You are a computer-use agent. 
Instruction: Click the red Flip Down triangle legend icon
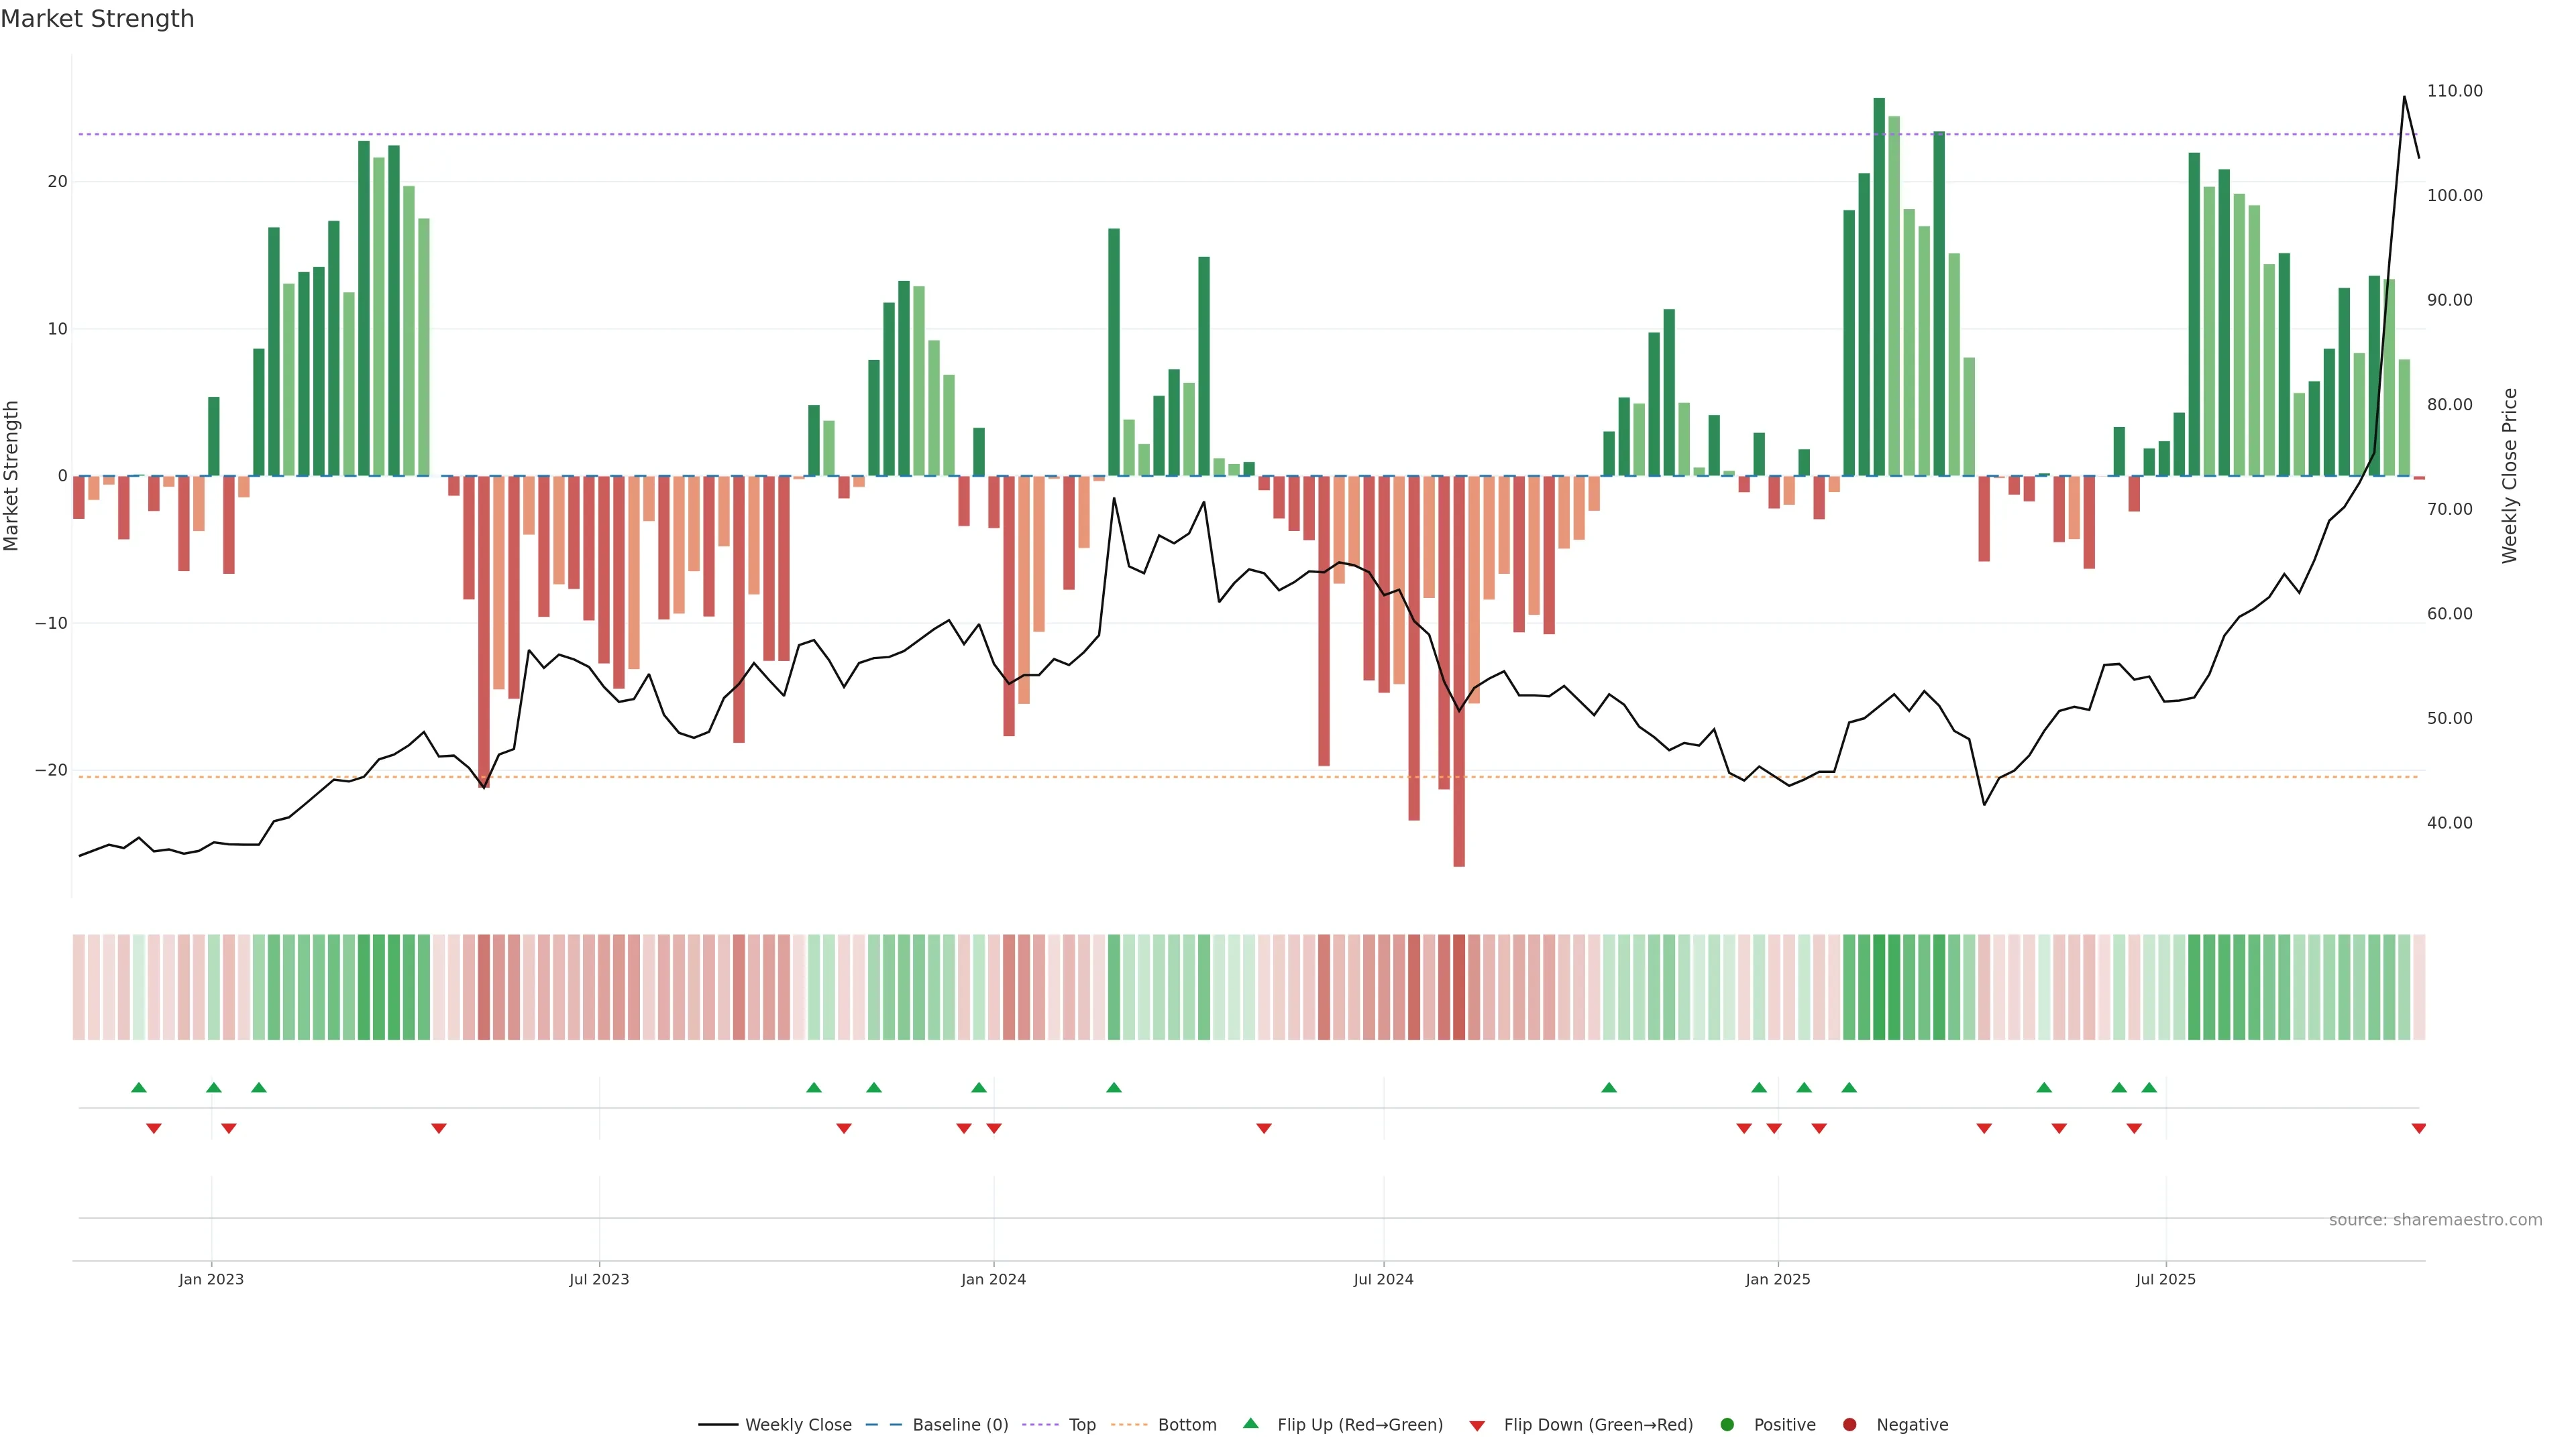1477,1425
